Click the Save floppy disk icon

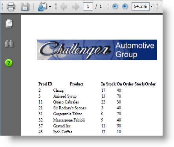[25, 7]
